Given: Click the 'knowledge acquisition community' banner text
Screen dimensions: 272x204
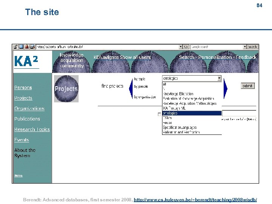Looking at the screenshot, I should pyautogui.click(x=72, y=60).
